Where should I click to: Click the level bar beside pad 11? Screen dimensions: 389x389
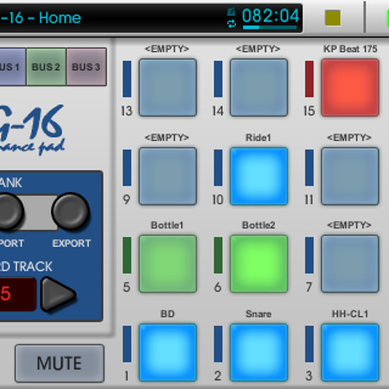pyautogui.click(x=310, y=168)
